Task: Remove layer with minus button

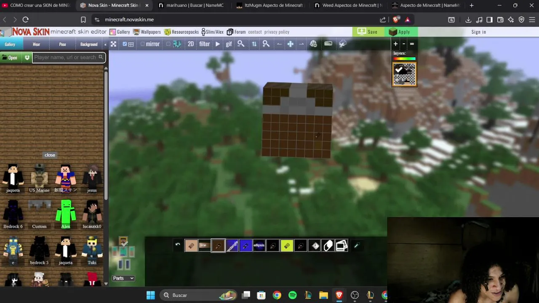Action: tap(404, 44)
